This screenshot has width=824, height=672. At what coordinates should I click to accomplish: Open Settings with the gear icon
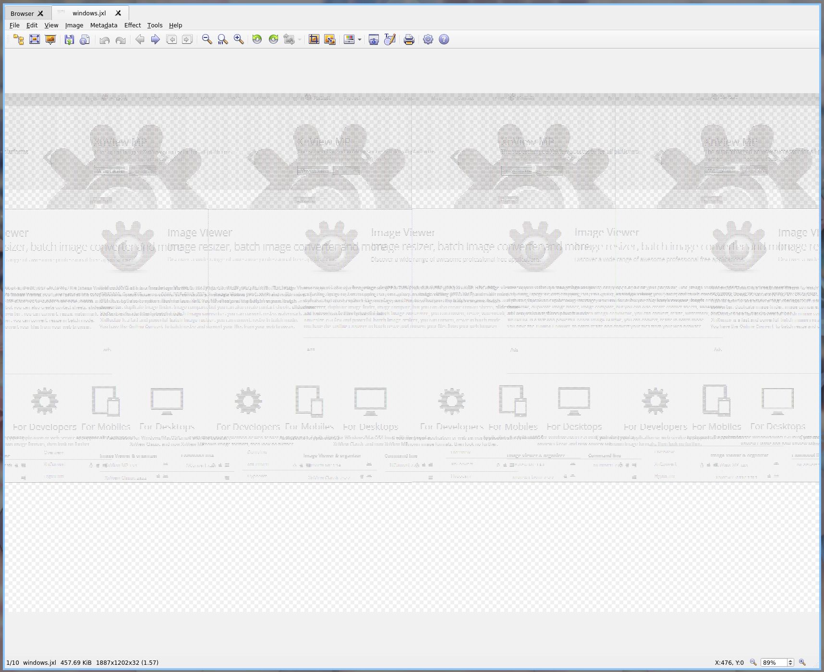(x=428, y=39)
